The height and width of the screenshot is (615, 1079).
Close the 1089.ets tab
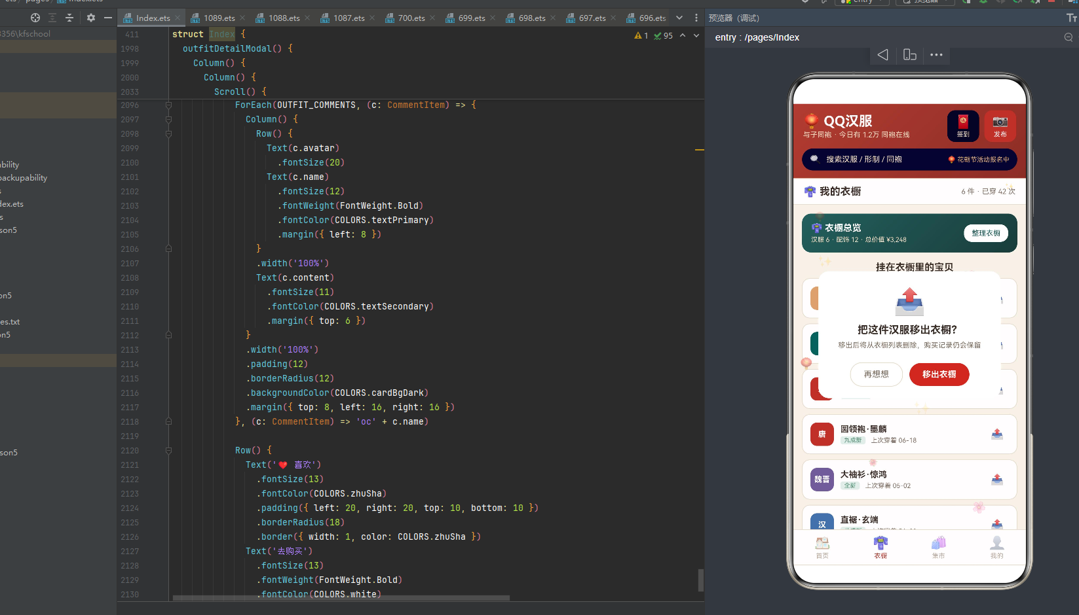tap(242, 18)
